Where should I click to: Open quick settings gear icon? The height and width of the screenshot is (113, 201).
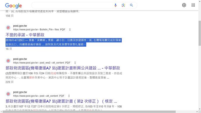coord(184,5)
